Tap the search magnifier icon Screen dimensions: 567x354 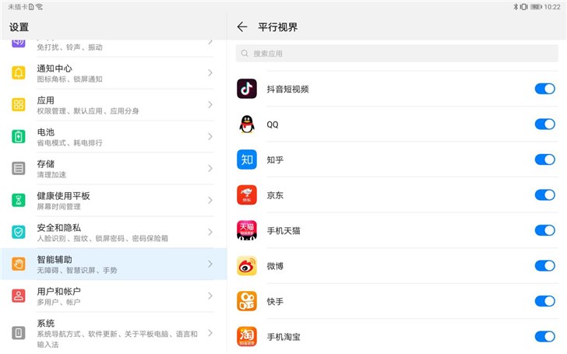245,54
